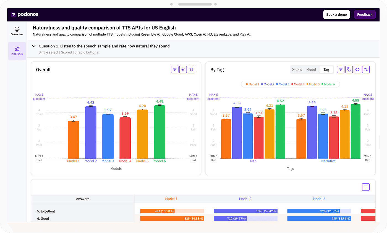Open filter options in the Overall chart
The width and height of the screenshot is (387, 233).
175,69
